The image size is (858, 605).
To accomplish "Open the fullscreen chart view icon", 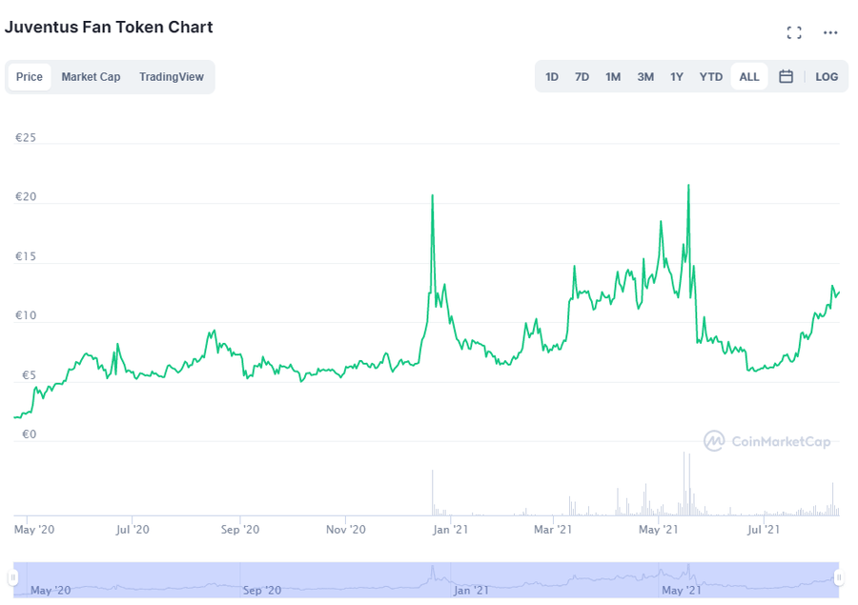I will point(794,32).
